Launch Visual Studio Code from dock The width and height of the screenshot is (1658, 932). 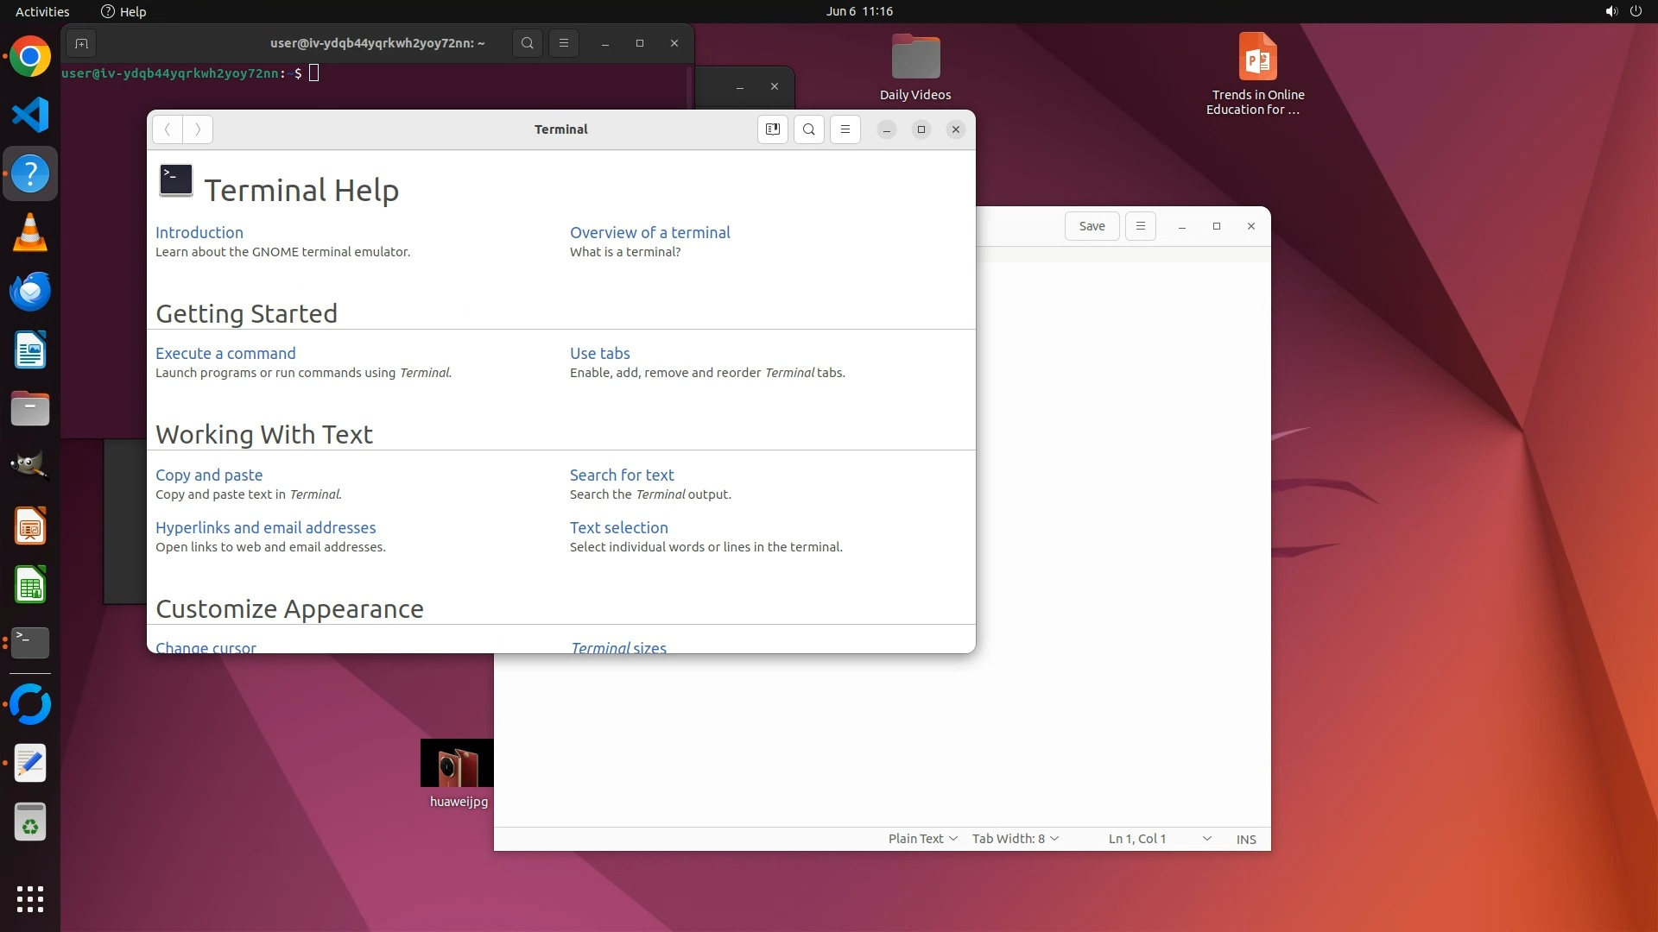pos(30,116)
